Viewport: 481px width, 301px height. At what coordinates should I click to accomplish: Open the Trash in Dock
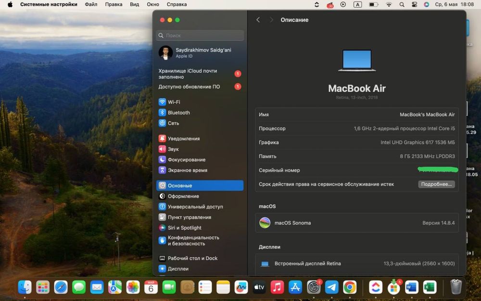(456, 287)
